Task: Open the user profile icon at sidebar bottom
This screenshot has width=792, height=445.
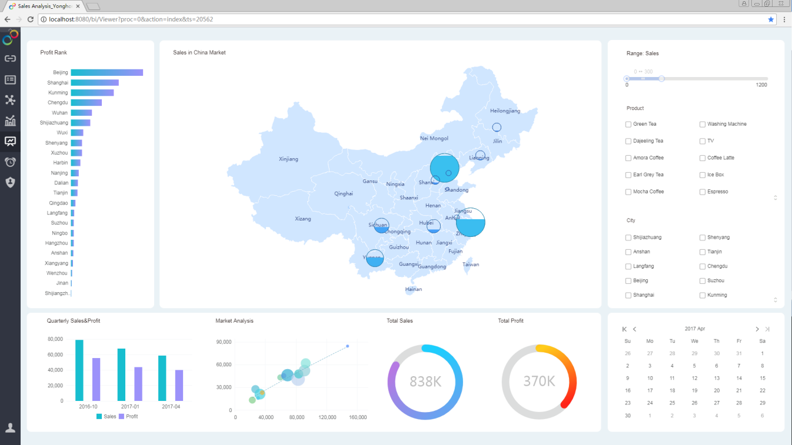Action: tap(10, 427)
